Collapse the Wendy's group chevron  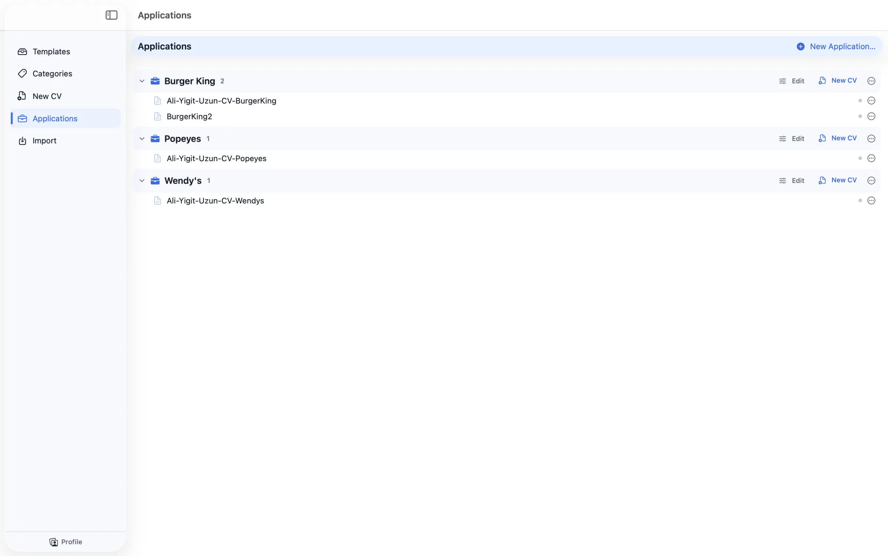(142, 181)
